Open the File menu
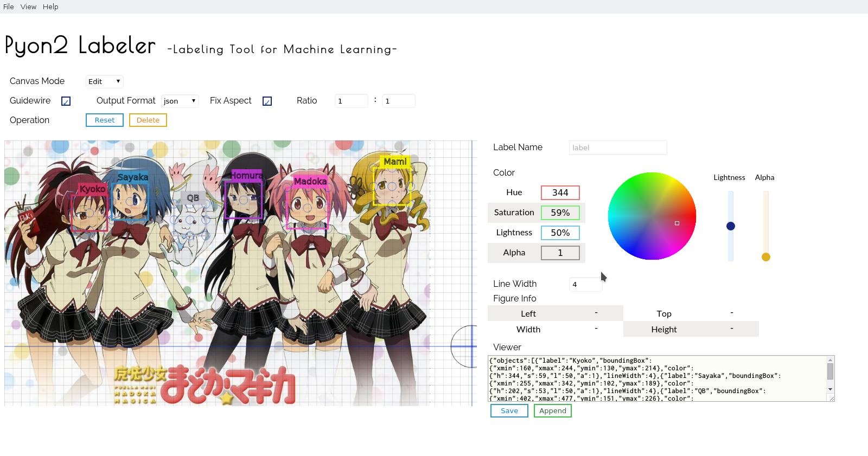The image size is (868, 456). pyautogui.click(x=9, y=7)
